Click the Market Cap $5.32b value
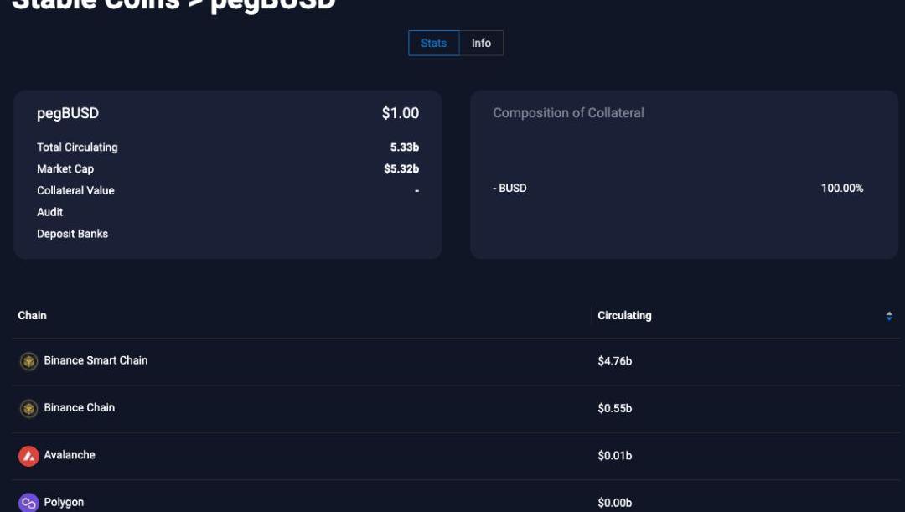905x512 pixels. coord(401,169)
